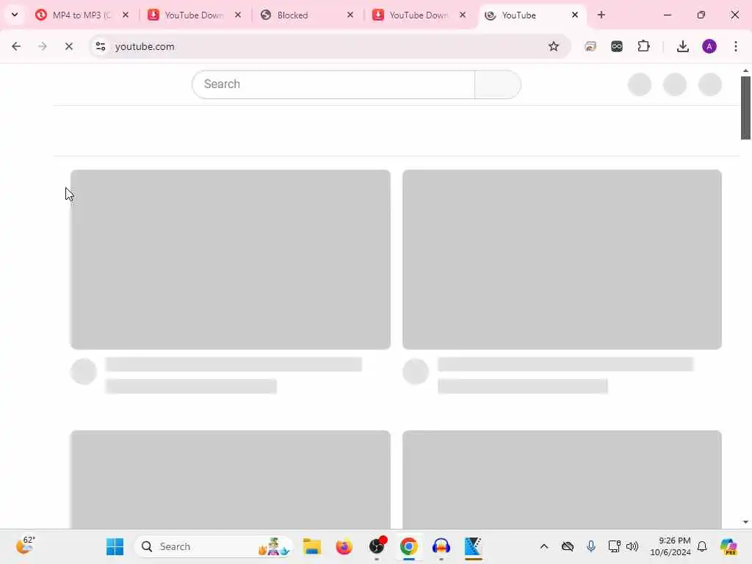
Task: Close the Blocked tab
Action: click(350, 15)
